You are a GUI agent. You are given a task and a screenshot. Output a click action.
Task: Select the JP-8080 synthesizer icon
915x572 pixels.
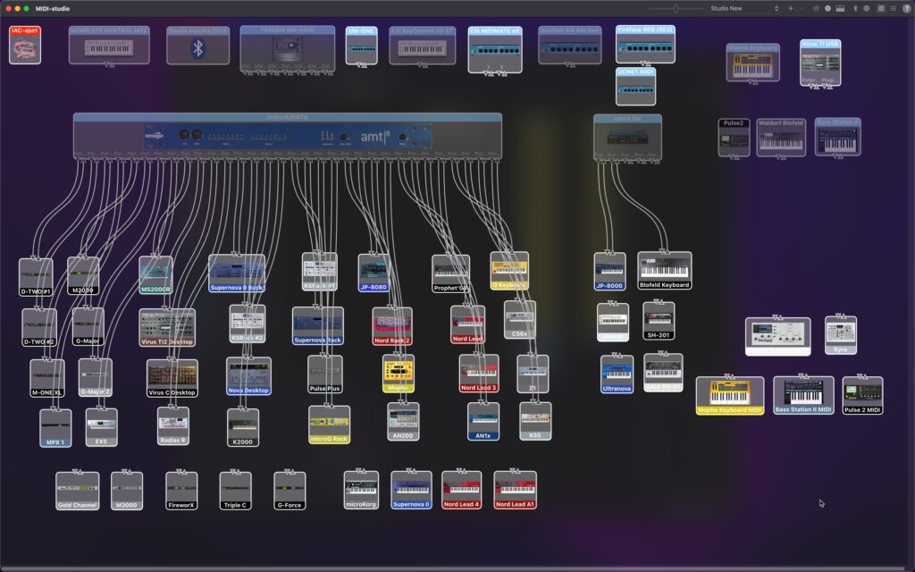tap(374, 272)
